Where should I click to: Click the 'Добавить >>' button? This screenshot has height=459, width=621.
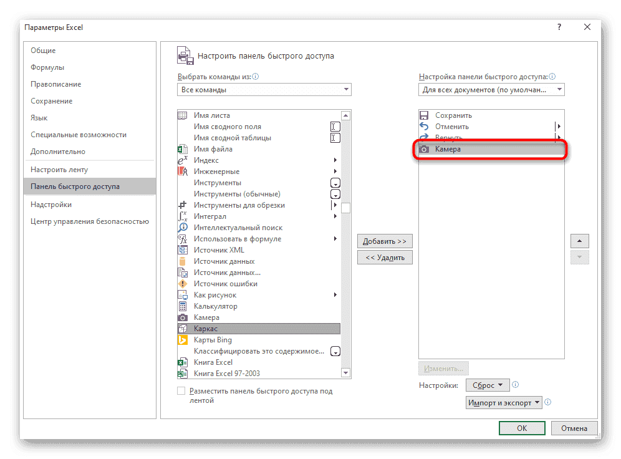click(385, 241)
